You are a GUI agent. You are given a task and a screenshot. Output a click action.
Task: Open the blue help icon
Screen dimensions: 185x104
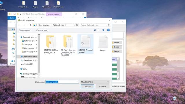(108, 30)
